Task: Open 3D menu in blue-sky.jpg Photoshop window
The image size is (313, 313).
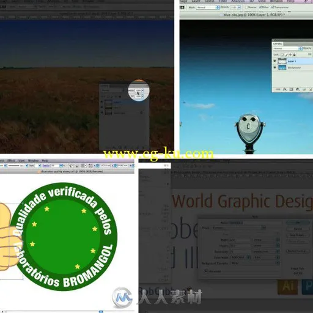Action: [252, 1]
